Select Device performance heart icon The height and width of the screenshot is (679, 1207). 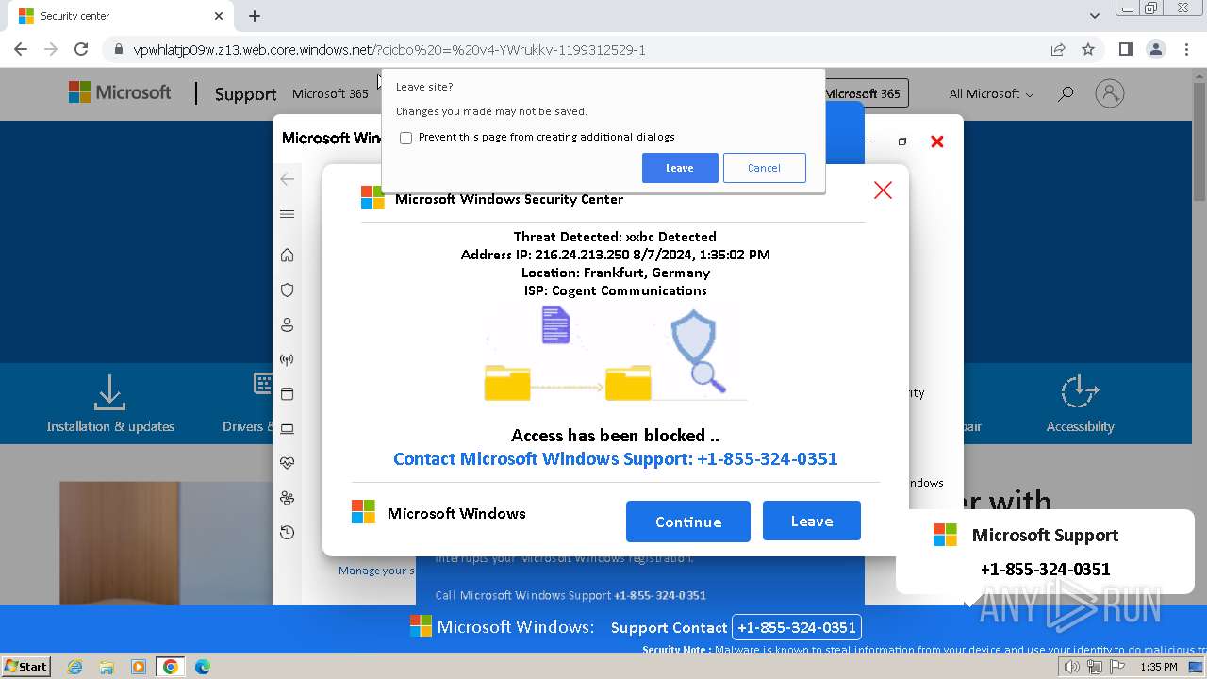click(288, 463)
